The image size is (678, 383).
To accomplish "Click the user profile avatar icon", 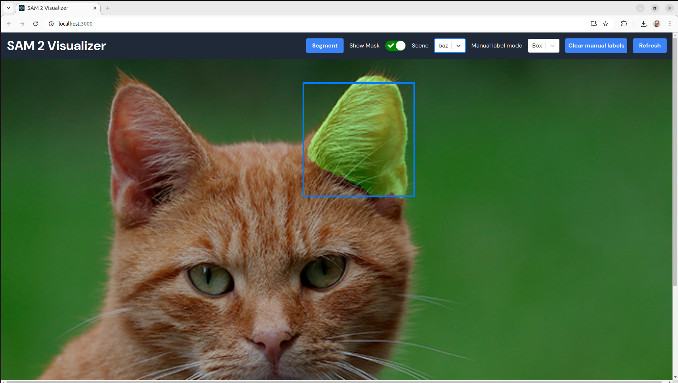I will (657, 24).
